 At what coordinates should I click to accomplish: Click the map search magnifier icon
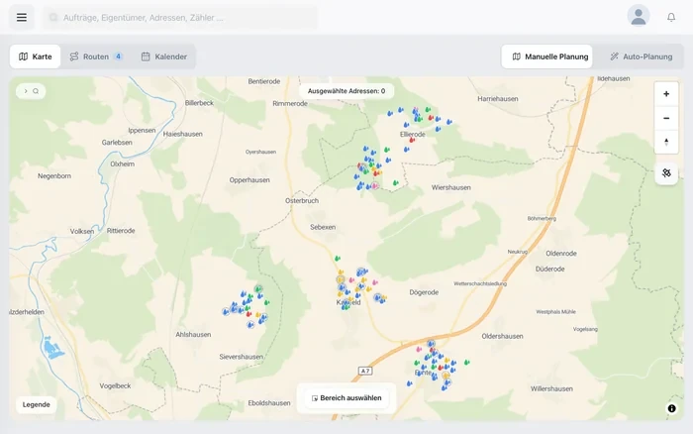pyautogui.click(x=36, y=91)
